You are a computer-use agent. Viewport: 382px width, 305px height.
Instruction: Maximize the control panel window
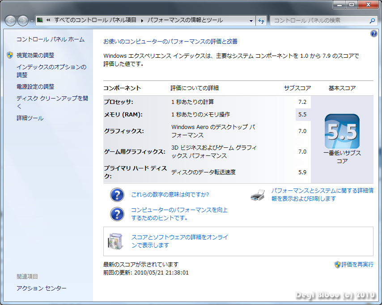point(352,4)
